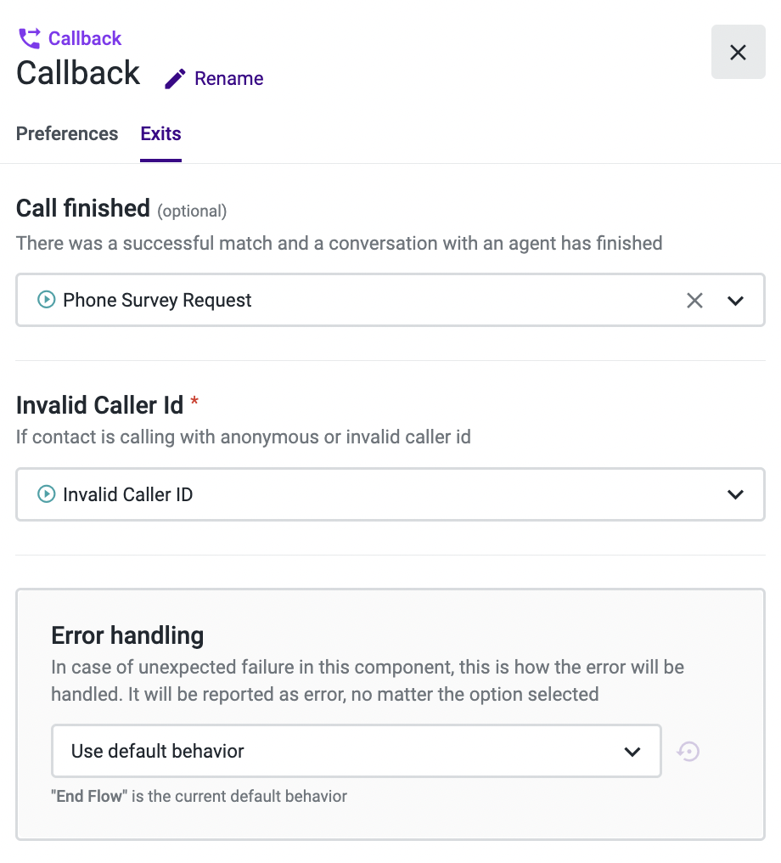Click play icon beside Invalid Caller ID
This screenshot has height=863, width=781.
pyautogui.click(x=47, y=494)
